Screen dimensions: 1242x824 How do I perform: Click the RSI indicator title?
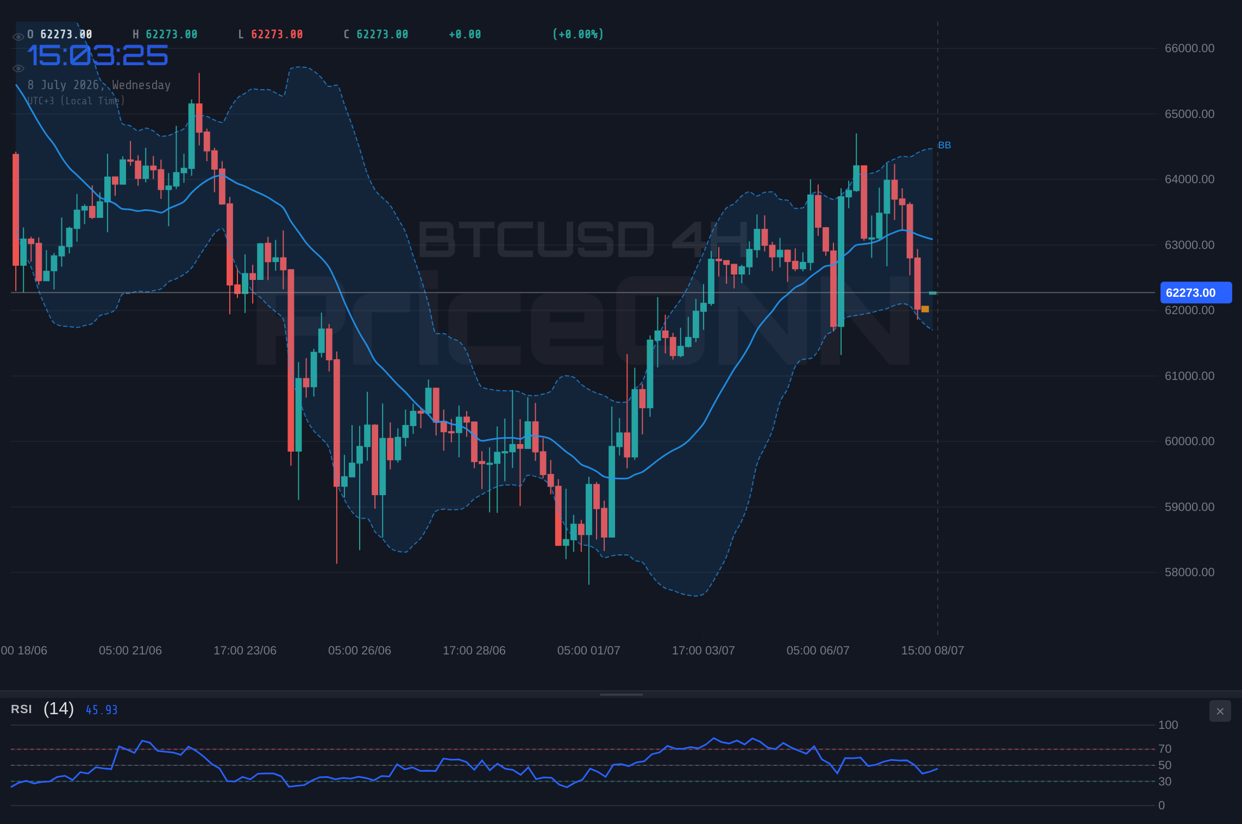(21, 709)
